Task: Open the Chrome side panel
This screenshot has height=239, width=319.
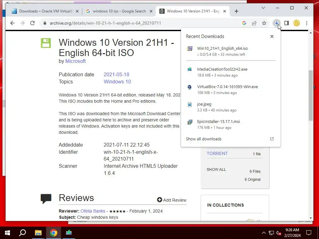Action: click(x=287, y=23)
